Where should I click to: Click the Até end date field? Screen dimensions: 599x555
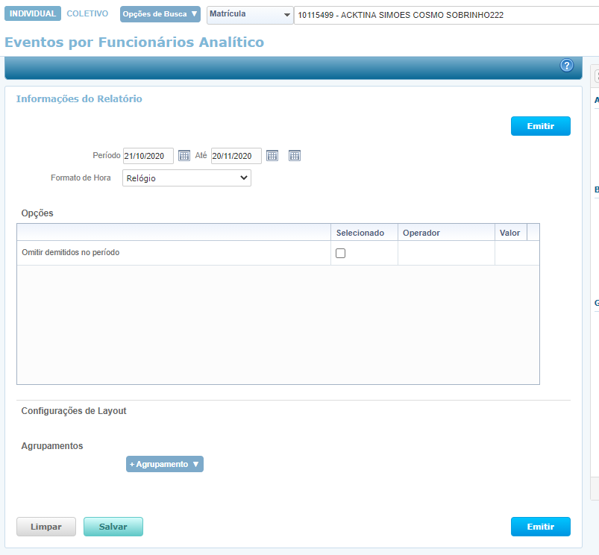236,156
